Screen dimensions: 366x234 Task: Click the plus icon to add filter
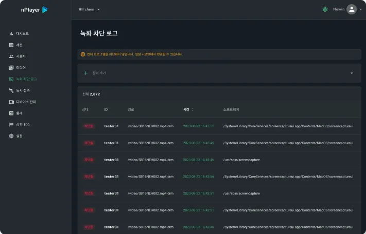[x=85, y=73]
